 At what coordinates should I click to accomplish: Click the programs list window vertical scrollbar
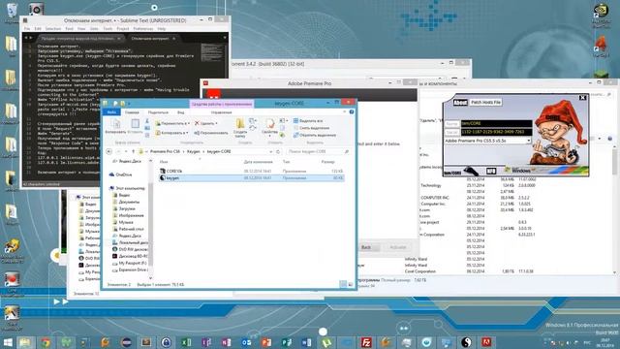pyautogui.click(x=614, y=209)
